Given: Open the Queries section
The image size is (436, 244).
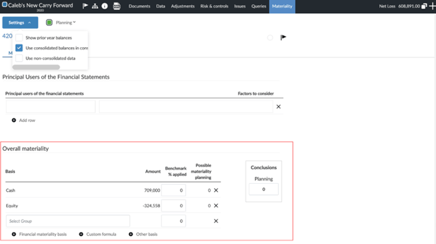Looking at the screenshot, I should 259,6.
